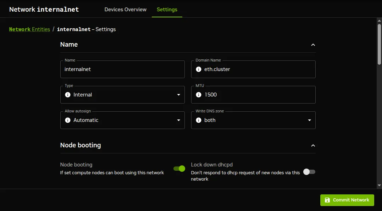Click the save icon in Commit Network

[x=327, y=200]
